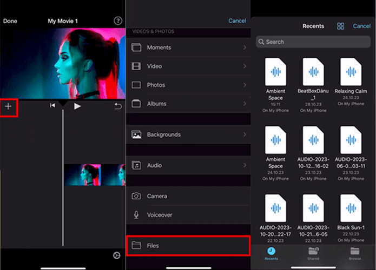Select Ambient Space file dated 15:11
The width and height of the screenshot is (376, 270).
tap(275, 85)
